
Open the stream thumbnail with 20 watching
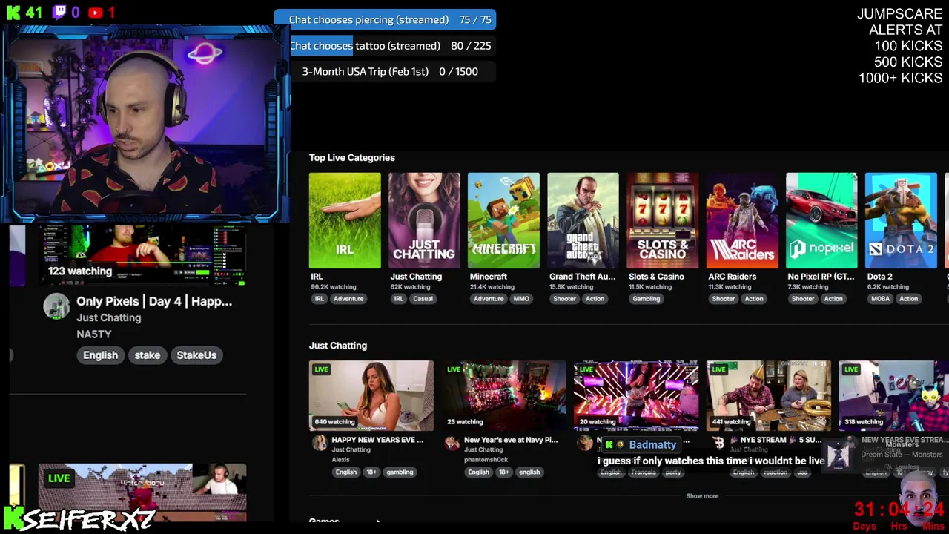[636, 396]
